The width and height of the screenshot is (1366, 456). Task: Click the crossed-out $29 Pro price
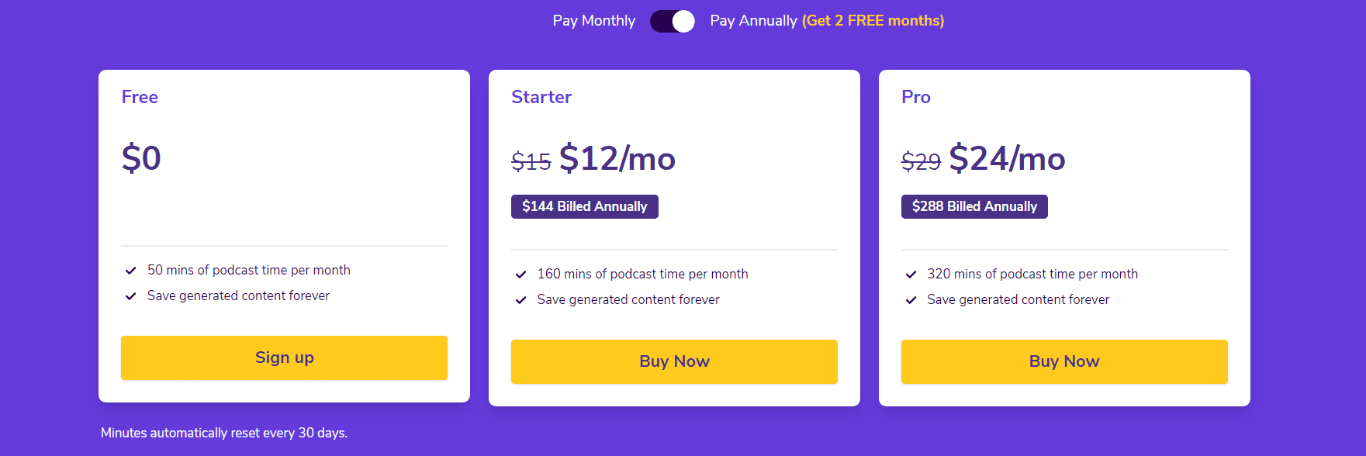[921, 161]
